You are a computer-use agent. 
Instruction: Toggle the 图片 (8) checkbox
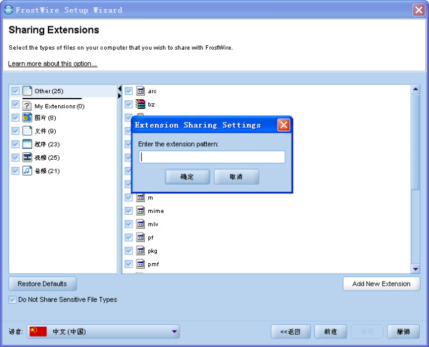pyautogui.click(x=15, y=118)
